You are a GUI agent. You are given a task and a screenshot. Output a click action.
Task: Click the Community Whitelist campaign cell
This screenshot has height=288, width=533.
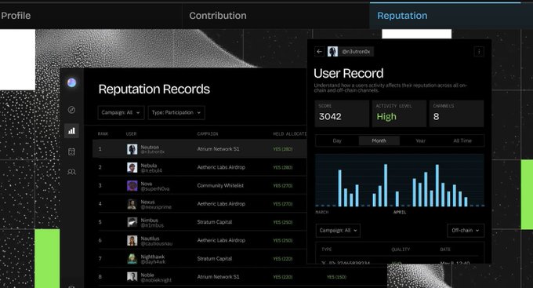tap(220, 186)
